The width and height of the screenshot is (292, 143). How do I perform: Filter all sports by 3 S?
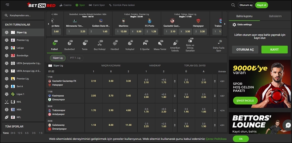pyautogui.click(x=34, y=133)
